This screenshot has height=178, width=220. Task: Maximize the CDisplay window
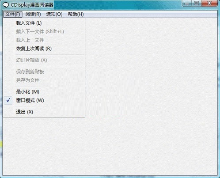(197, 3)
